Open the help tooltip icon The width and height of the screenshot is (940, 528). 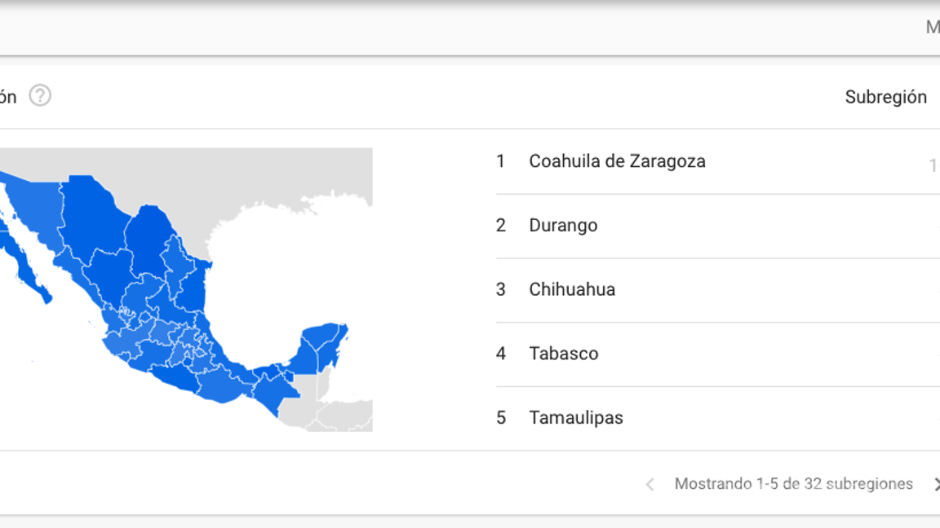coord(39,96)
